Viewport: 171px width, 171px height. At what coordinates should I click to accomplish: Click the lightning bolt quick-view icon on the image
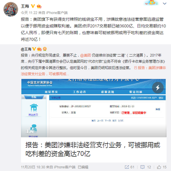158,88
